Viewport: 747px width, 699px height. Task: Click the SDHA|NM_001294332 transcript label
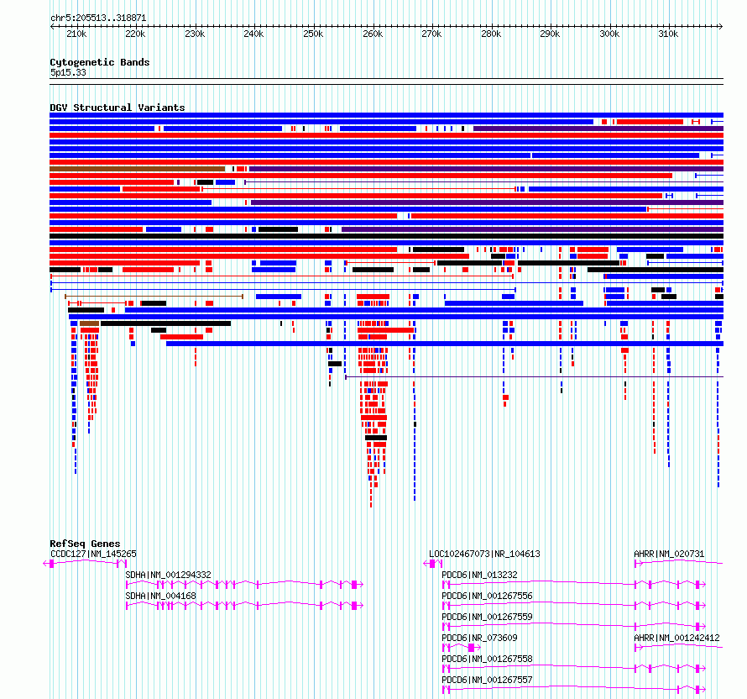pos(168,575)
